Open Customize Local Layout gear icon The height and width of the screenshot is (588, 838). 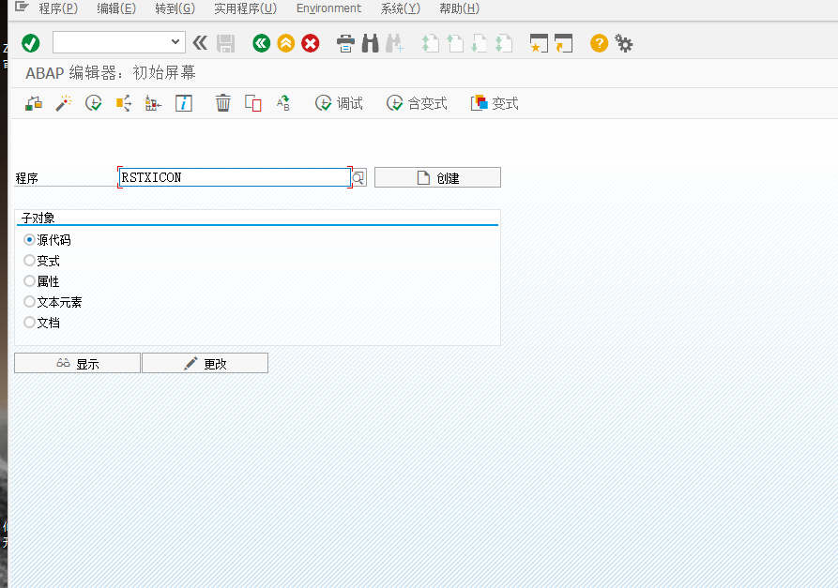624,43
